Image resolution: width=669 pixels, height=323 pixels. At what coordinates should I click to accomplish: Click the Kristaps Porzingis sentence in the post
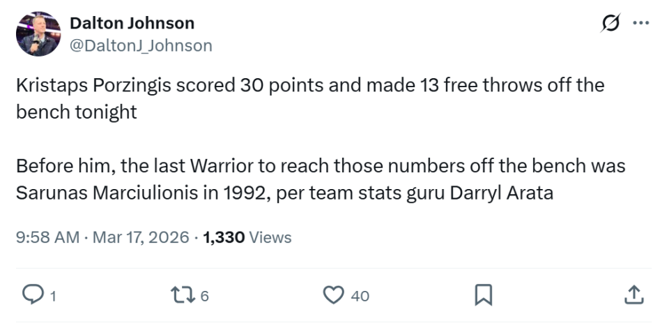pos(310,86)
